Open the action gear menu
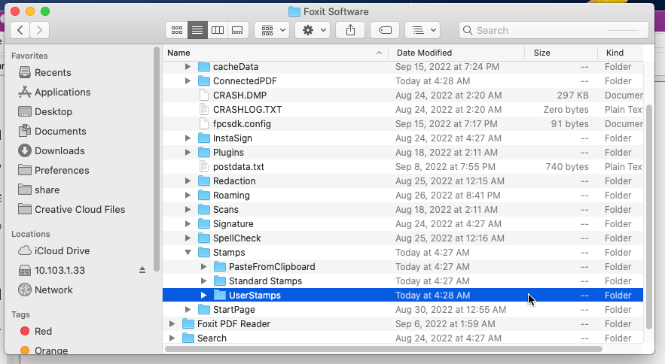Screen dimensions: 665x364 tap(313, 30)
